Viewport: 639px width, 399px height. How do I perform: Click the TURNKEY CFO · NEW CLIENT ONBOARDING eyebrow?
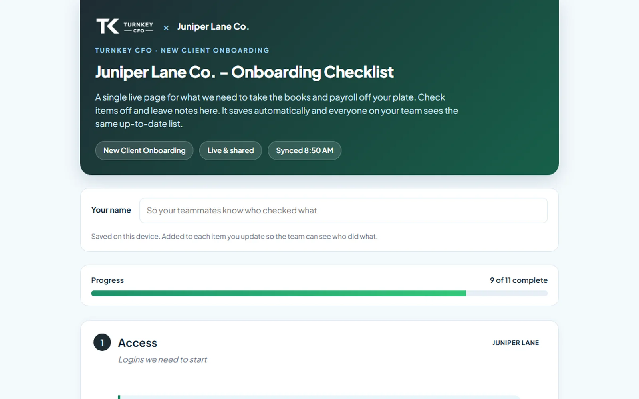tap(182, 50)
